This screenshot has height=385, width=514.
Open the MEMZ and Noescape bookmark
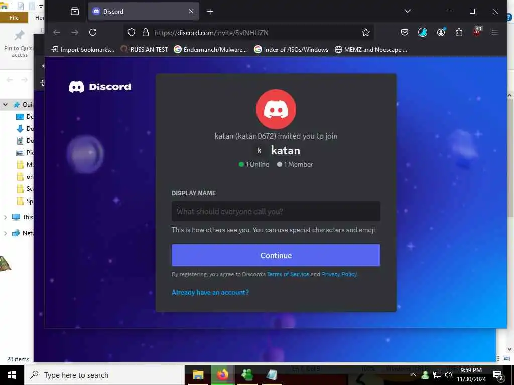point(371,50)
